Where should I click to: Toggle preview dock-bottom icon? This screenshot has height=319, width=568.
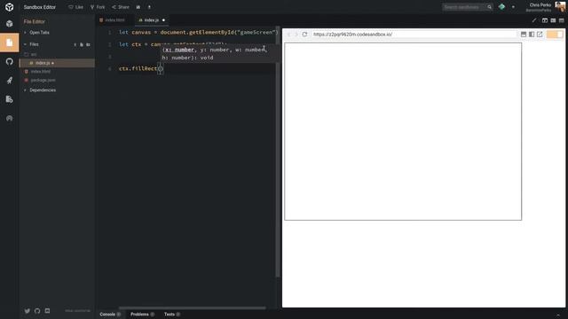(524, 35)
